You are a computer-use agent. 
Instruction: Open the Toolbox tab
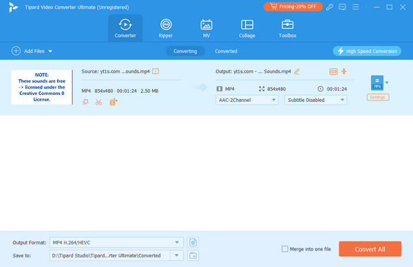click(x=287, y=28)
